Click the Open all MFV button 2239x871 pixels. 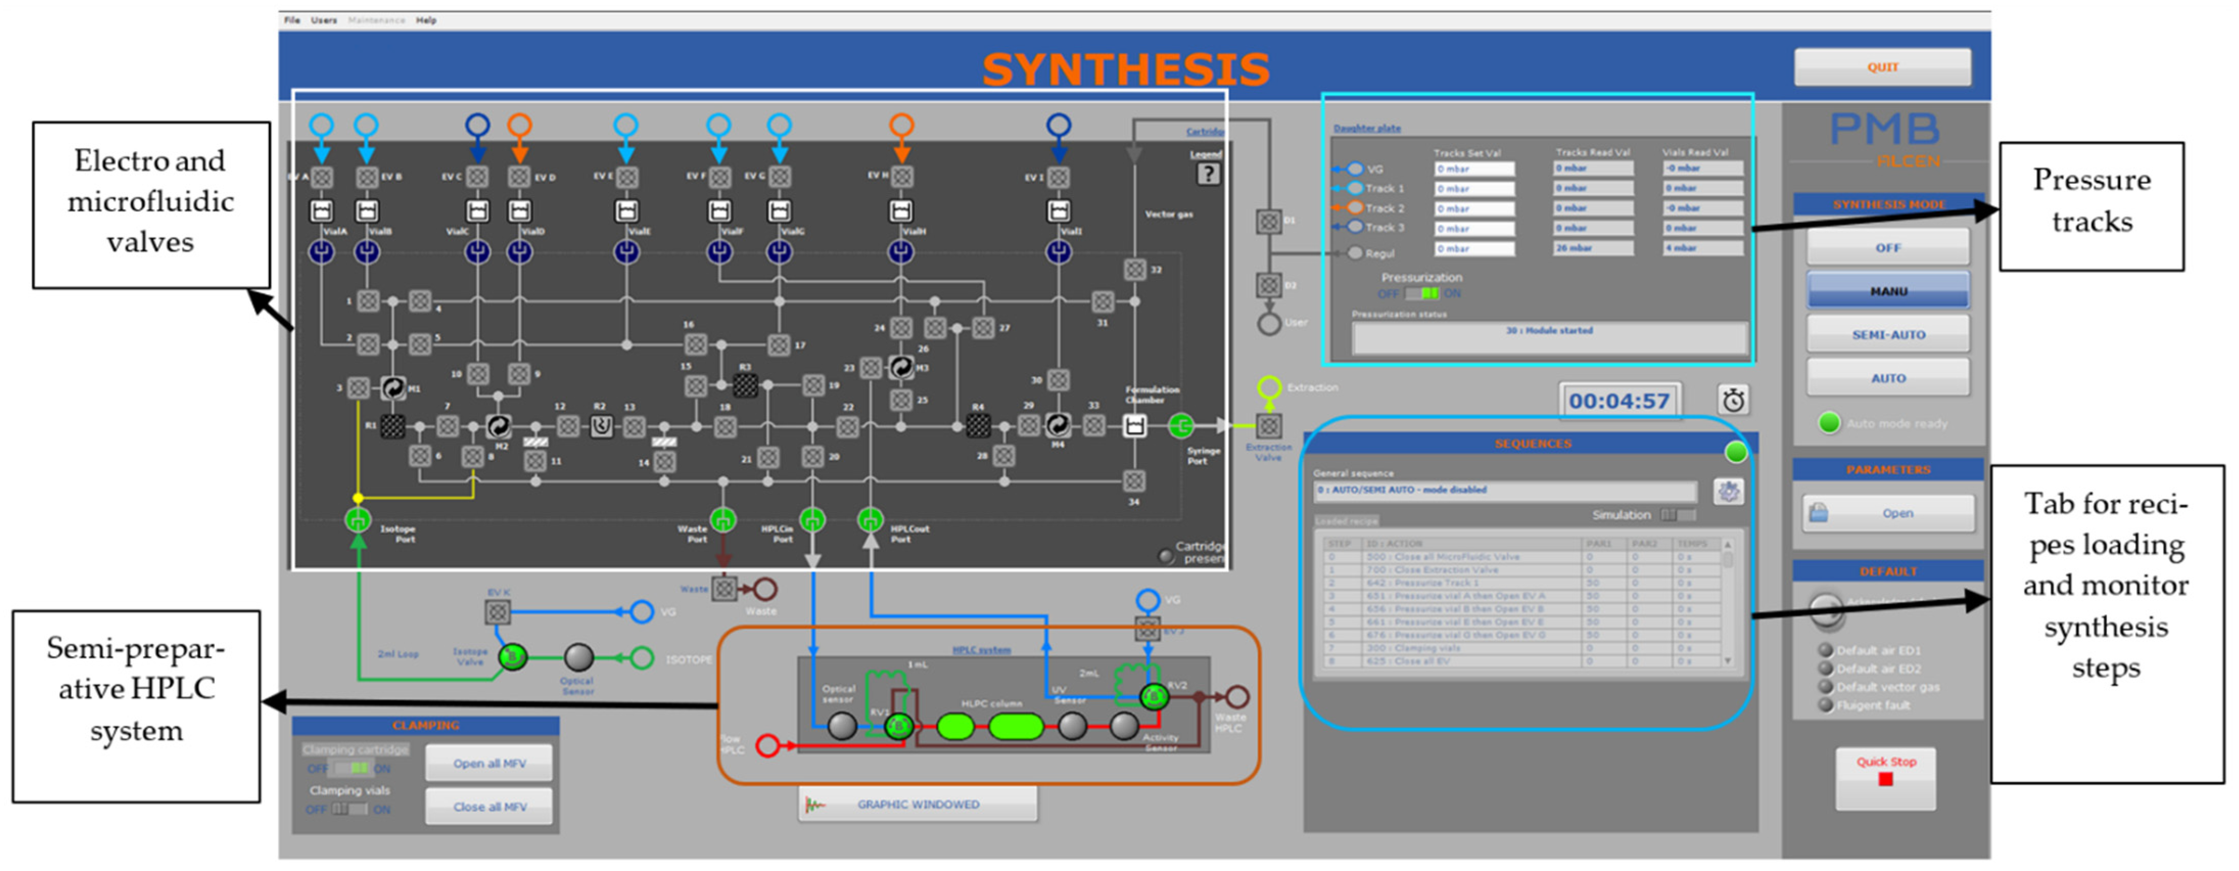pyautogui.click(x=489, y=763)
